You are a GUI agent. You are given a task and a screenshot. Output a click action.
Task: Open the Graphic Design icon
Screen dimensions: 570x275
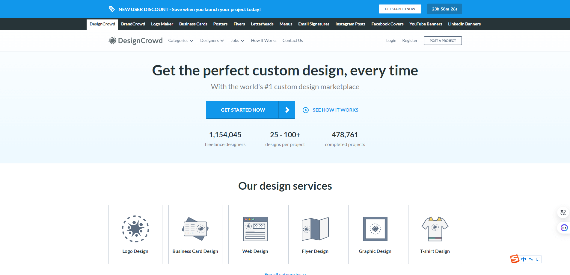pyautogui.click(x=375, y=229)
